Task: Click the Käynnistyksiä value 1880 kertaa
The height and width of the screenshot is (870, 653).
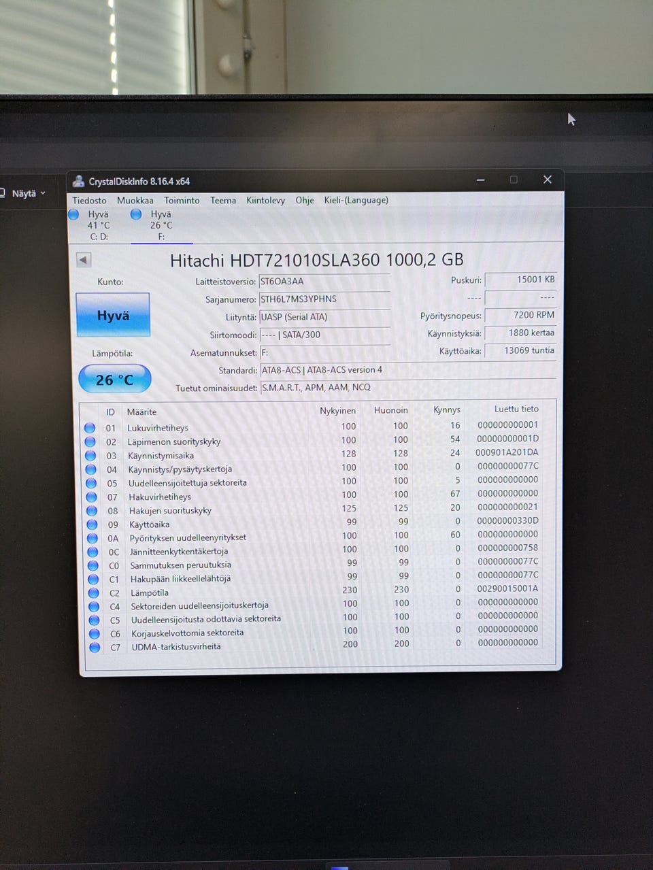Action: [x=520, y=333]
